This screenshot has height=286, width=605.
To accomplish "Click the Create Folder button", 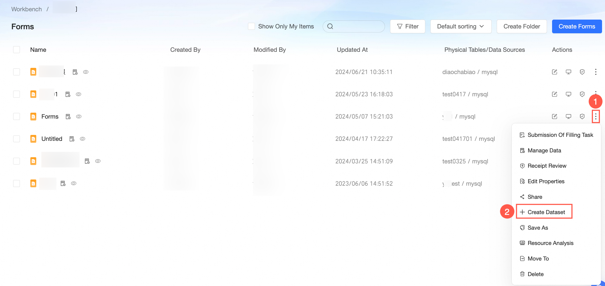I will tap(522, 26).
